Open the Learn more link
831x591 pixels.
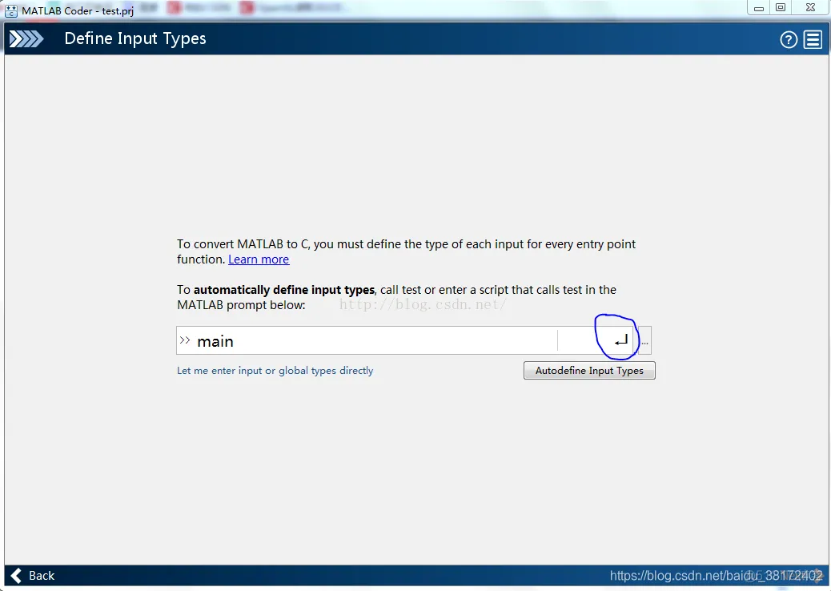pyautogui.click(x=259, y=259)
